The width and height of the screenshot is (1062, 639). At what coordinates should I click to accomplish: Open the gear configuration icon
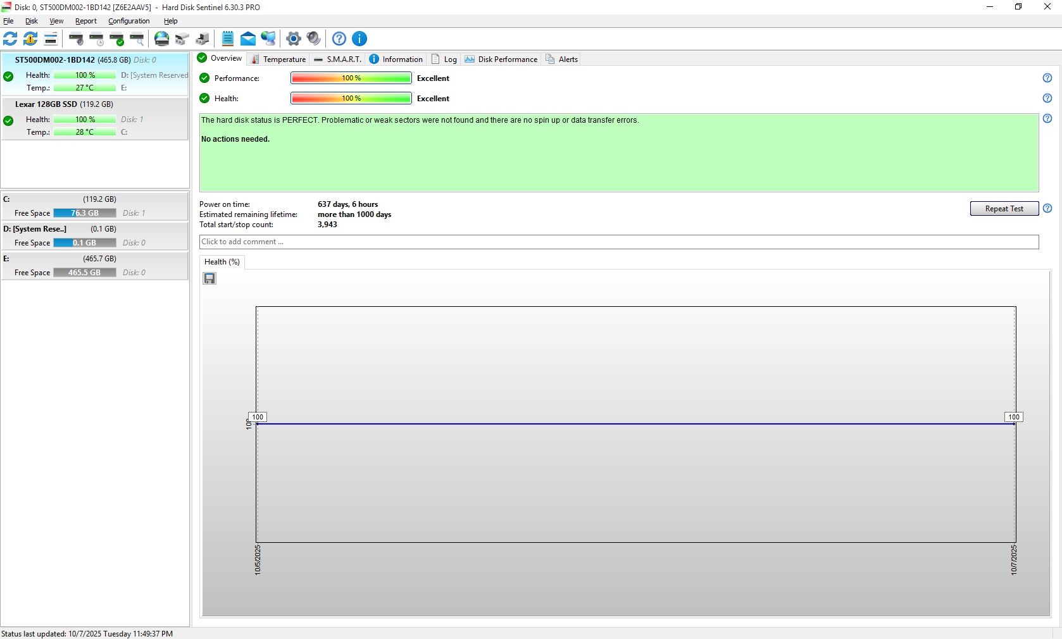293,39
